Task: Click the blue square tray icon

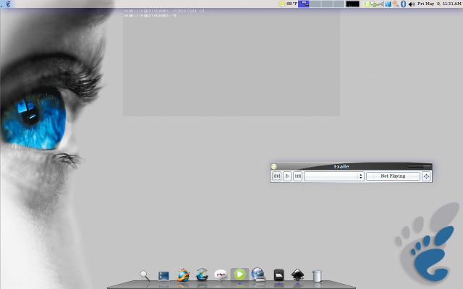Action: pos(388,4)
